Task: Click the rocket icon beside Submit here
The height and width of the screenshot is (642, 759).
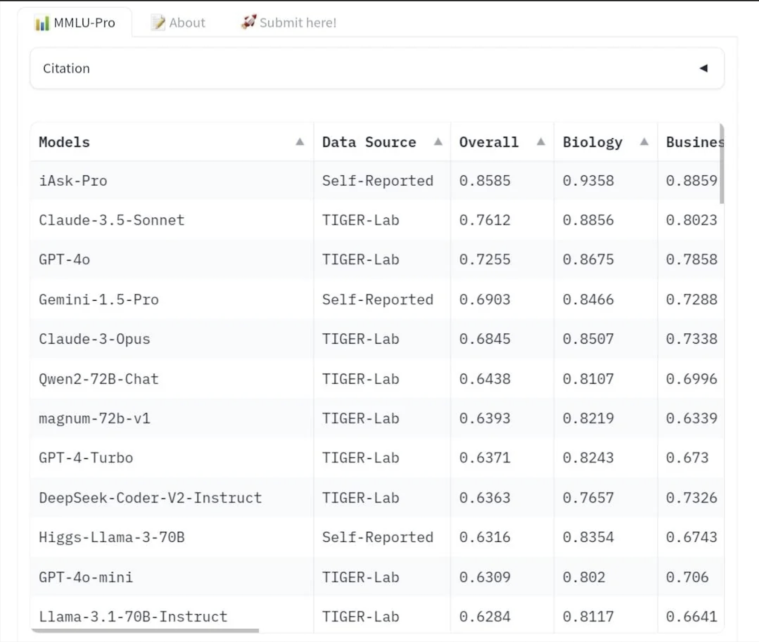Action: click(x=249, y=22)
